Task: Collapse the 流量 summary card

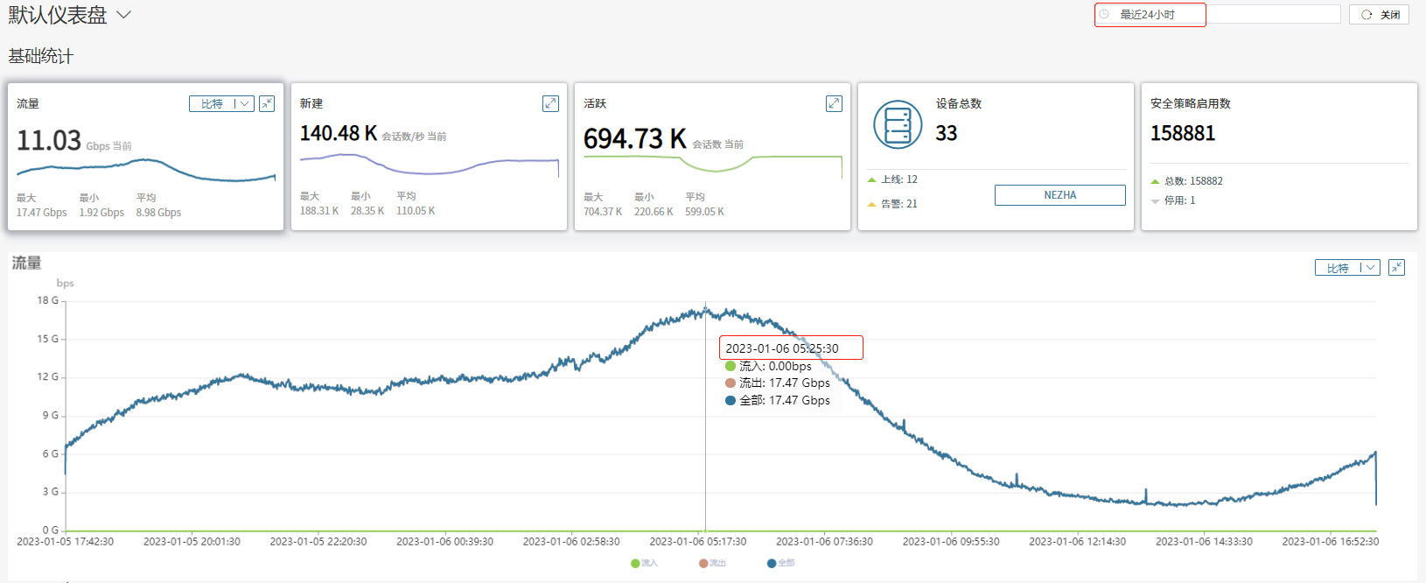Action: point(267,103)
